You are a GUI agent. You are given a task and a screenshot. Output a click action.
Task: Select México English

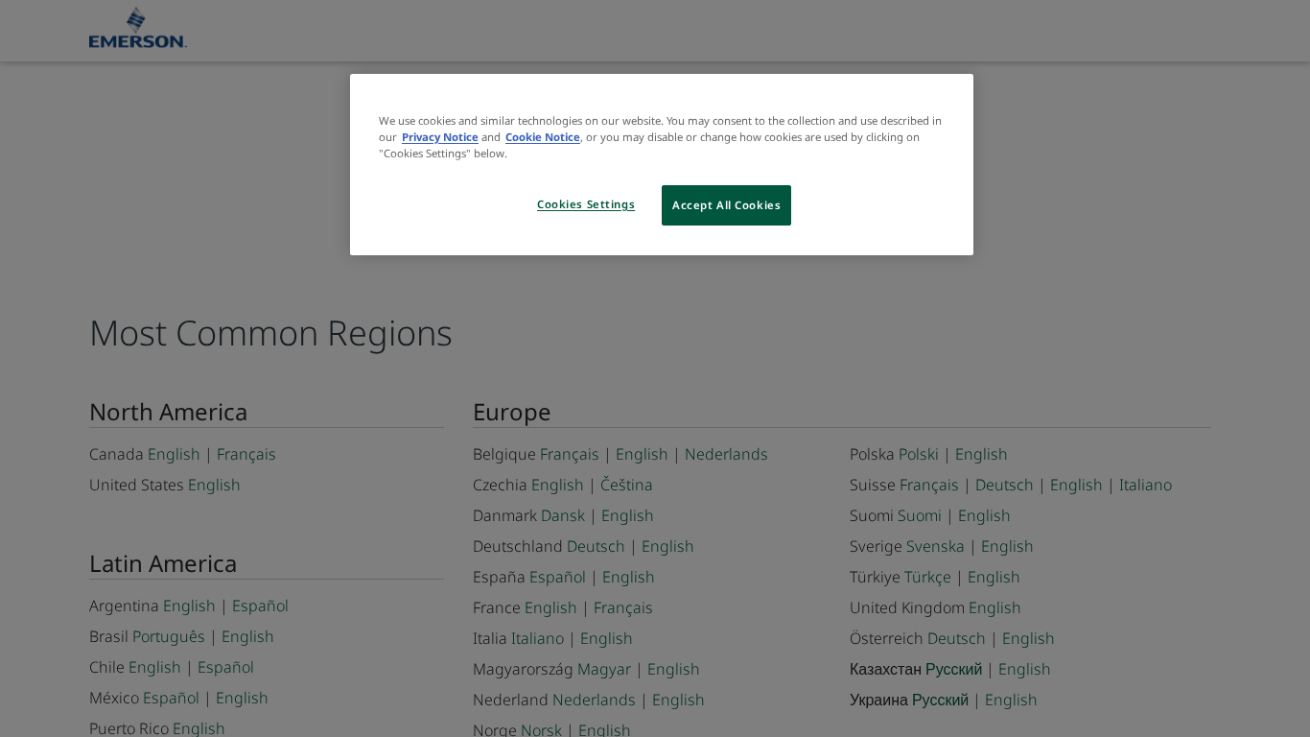[242, 698]
